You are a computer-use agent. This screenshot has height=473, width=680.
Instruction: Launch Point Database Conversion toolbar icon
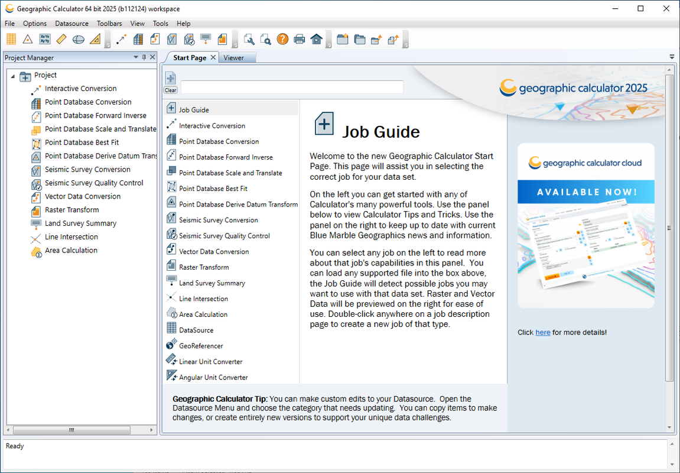[138, 39]
